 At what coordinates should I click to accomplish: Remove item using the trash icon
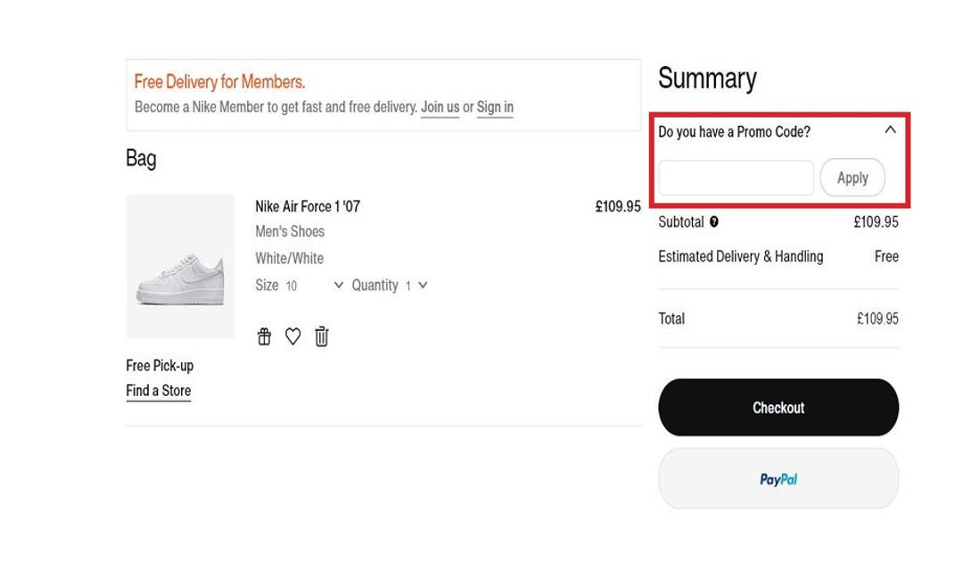(321, 336)
